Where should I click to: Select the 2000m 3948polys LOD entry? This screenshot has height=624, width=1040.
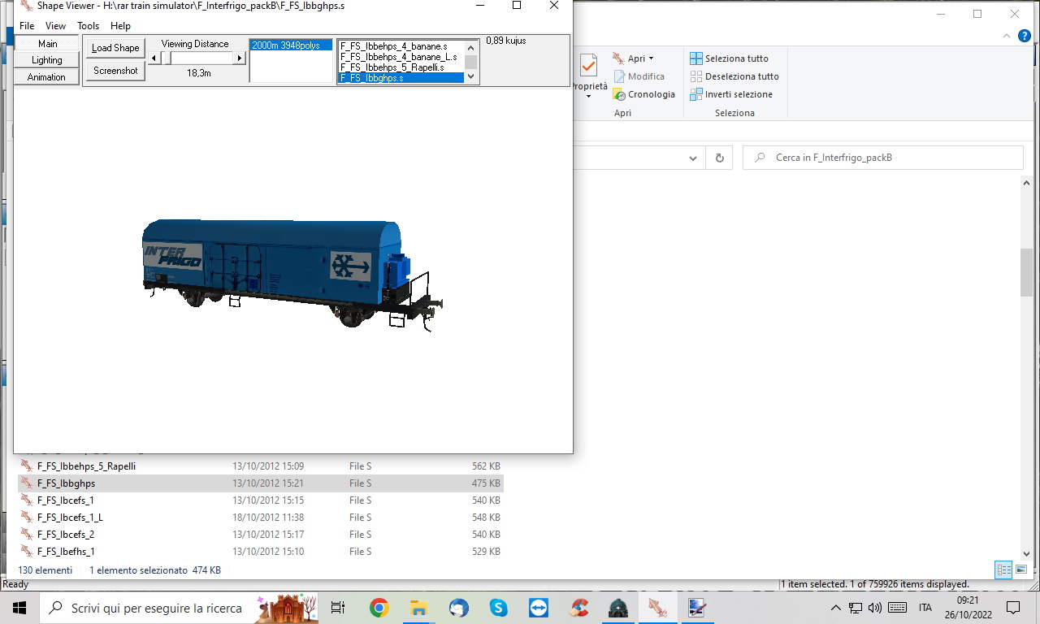[290, 45]
